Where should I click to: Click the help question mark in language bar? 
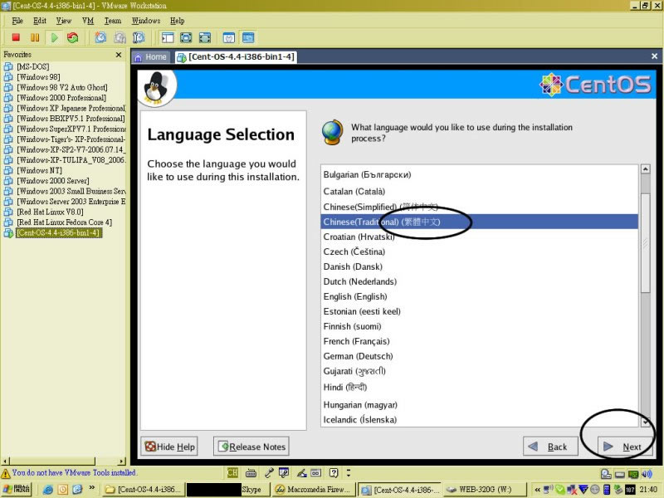tap(334, 472)
